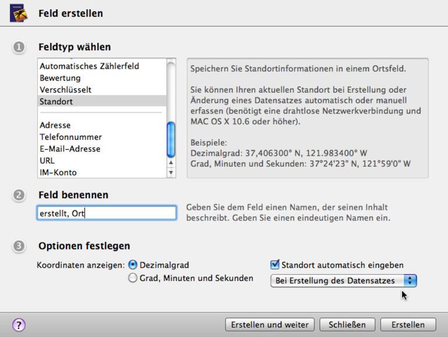Select URL field type
448x337 pixels.
(x=102, y=160)
